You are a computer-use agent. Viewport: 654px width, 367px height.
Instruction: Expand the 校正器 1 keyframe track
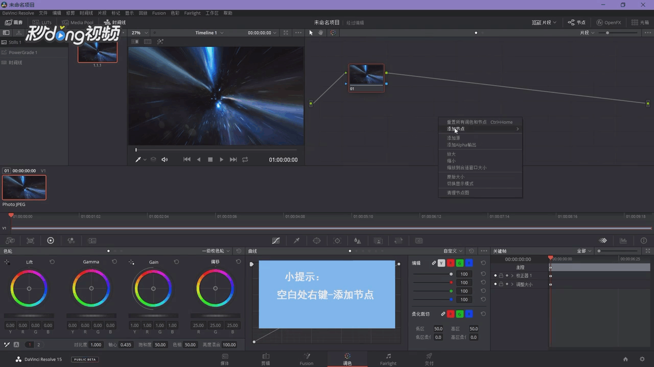pyautogui.click(x=512, y=276)
